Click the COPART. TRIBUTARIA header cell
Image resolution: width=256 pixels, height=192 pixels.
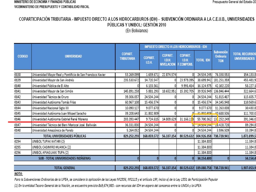click(x=127, y=56)
